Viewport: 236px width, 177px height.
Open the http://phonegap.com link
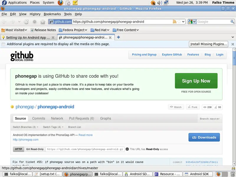coord(26,140)
